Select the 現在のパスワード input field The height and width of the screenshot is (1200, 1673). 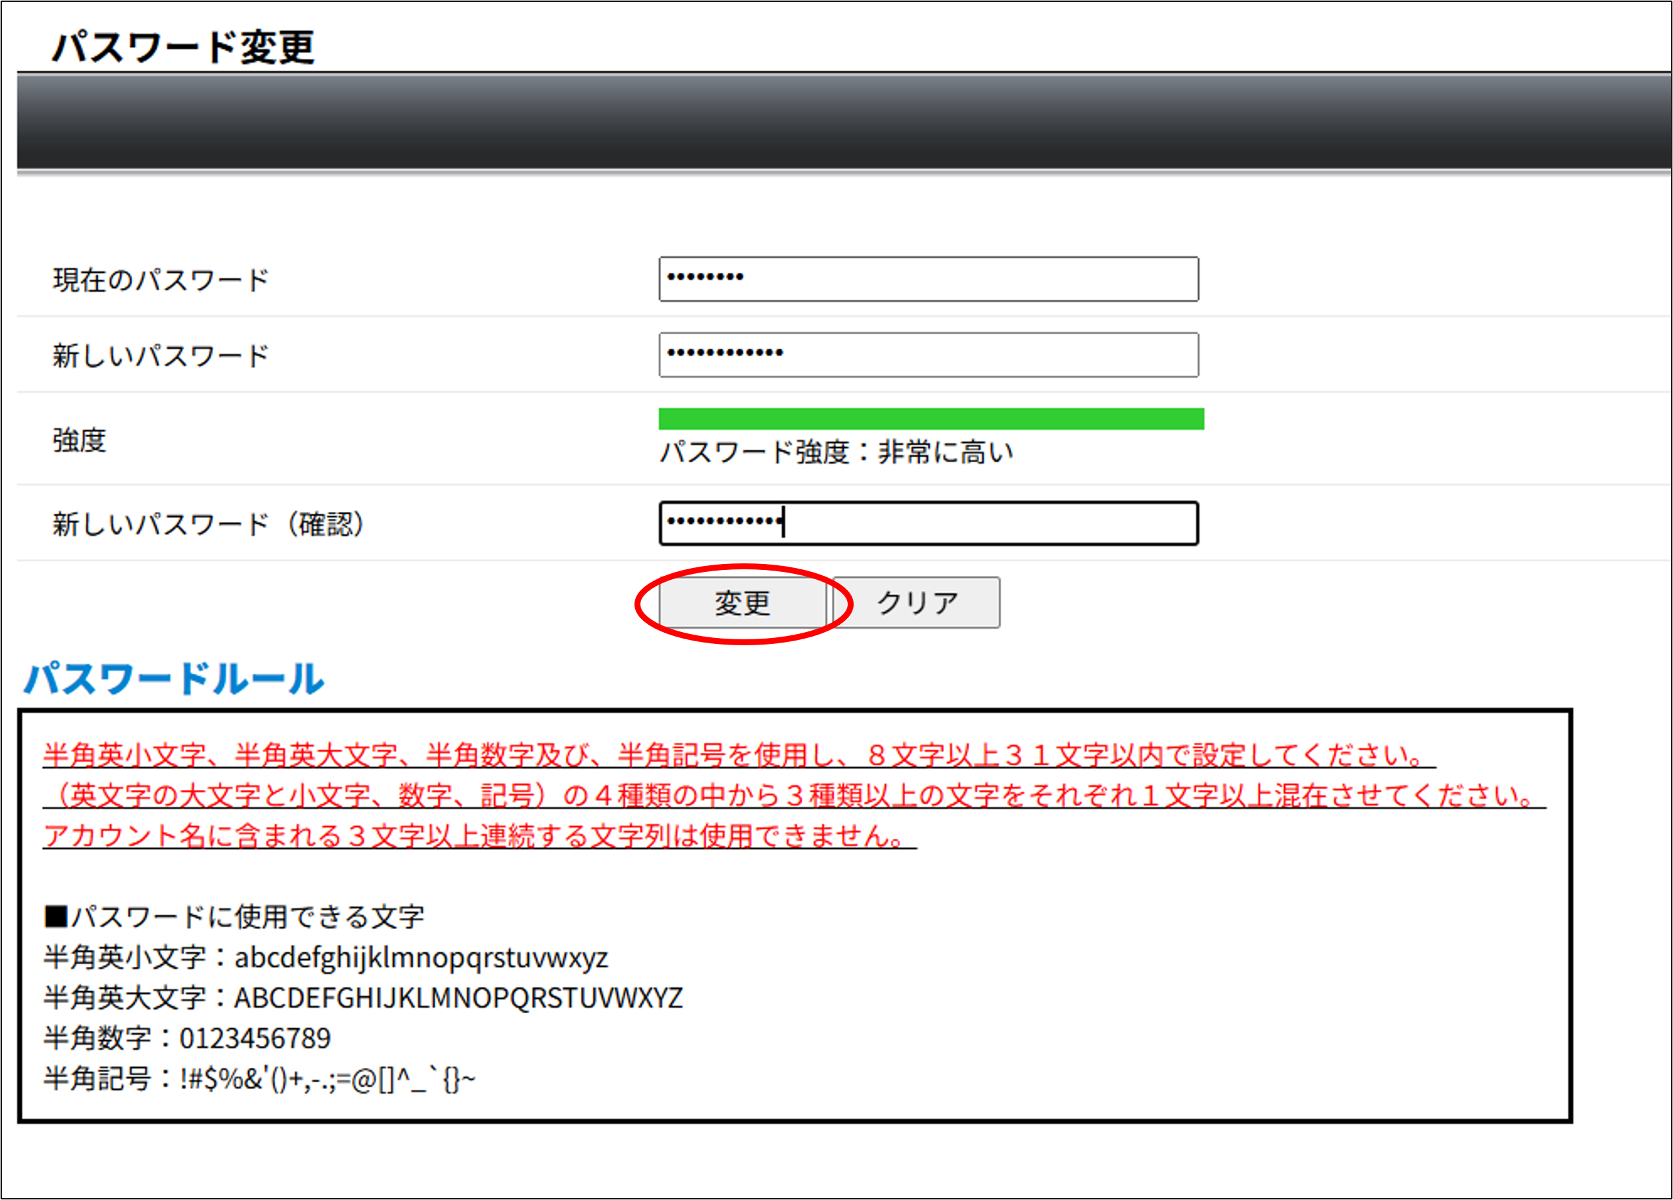[928, 280]
